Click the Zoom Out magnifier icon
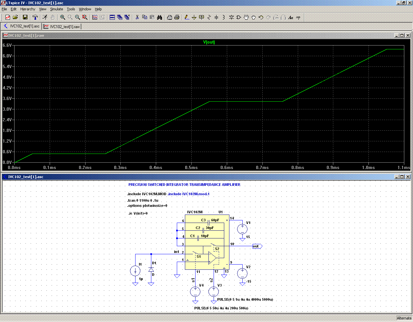The height and width of the screenshot is (322, 413). (x=77, y=17)
